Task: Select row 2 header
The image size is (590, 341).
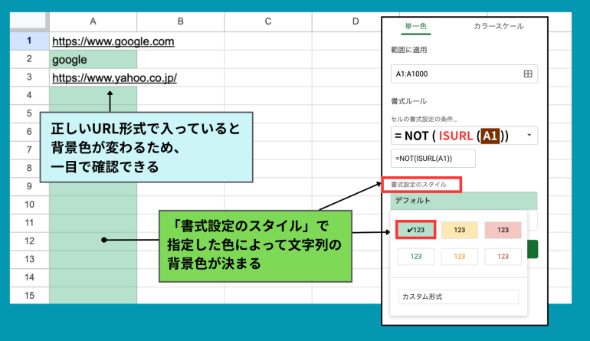Action: [29, 59]
